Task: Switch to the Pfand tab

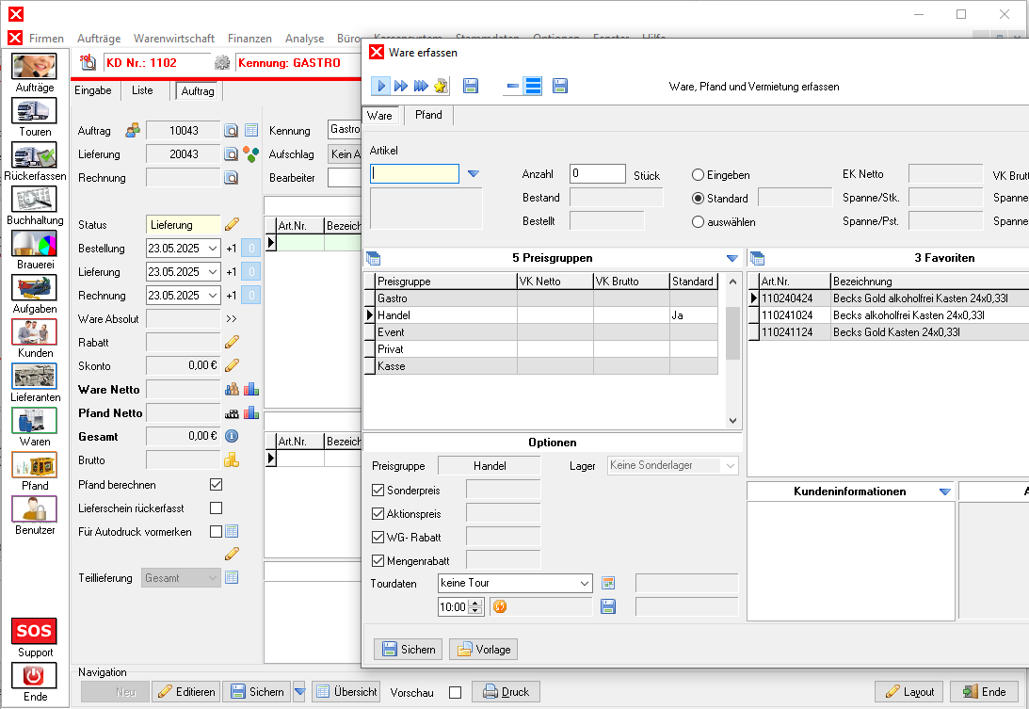Action: (x=428, y=115)
